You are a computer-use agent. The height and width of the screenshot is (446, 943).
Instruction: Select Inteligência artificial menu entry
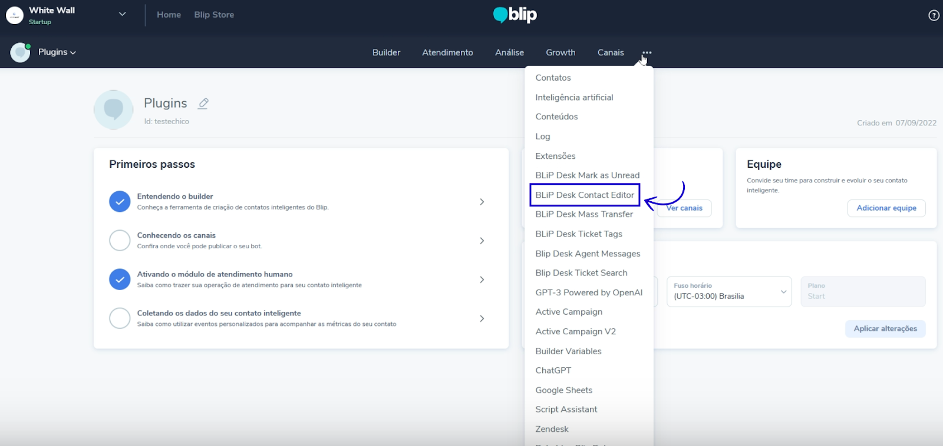pyautogui.click(x=574, y=97)
